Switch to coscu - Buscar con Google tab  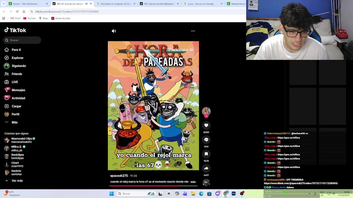click(203, 4)
